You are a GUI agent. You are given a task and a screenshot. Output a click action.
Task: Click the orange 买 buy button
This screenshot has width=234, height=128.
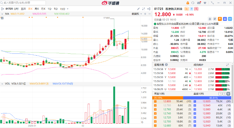[220, 19]
